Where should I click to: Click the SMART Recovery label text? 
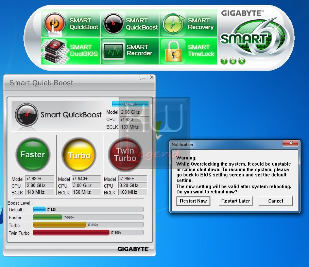coord(201,24)
